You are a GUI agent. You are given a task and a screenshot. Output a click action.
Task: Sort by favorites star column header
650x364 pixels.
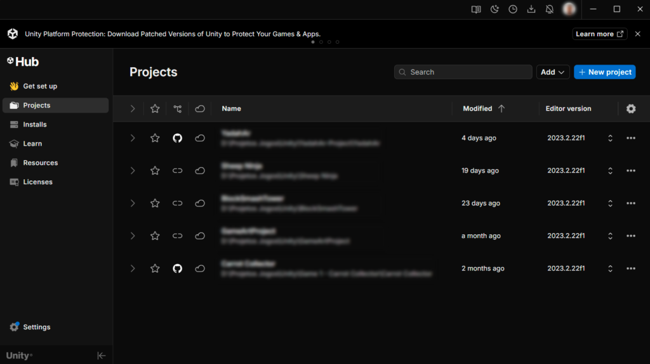(x=155, y=108)
